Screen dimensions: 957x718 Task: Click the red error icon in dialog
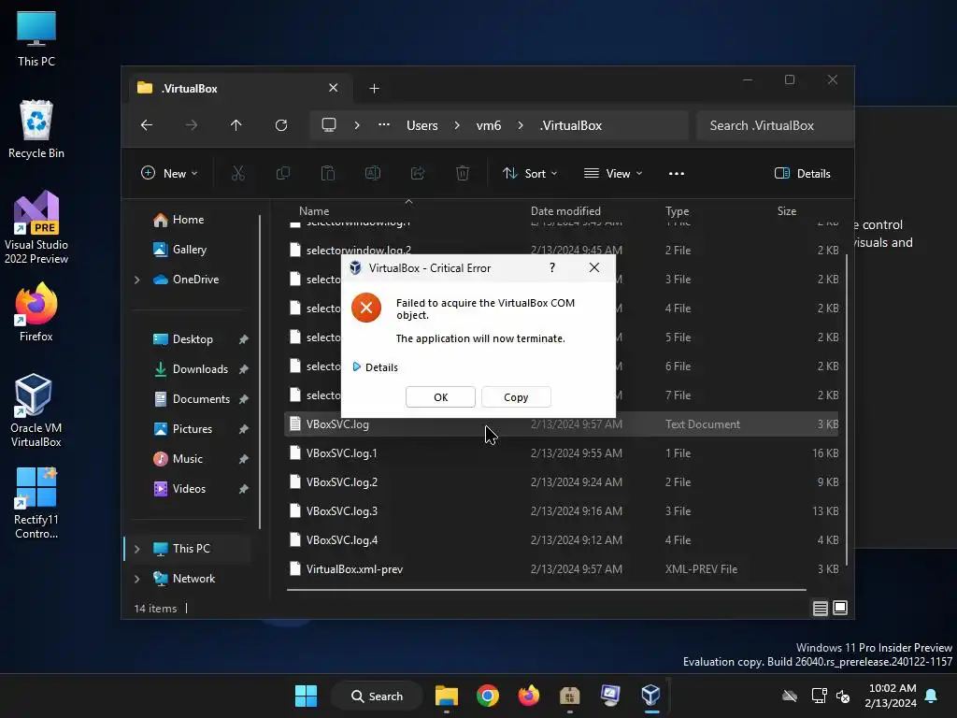(366, 308)
